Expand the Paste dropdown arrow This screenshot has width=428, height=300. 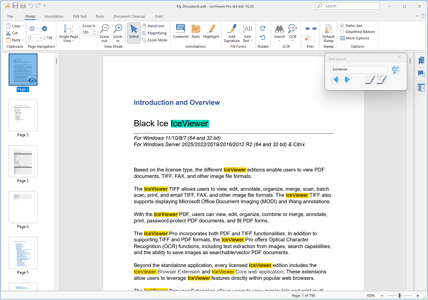[x=23, y=40]
